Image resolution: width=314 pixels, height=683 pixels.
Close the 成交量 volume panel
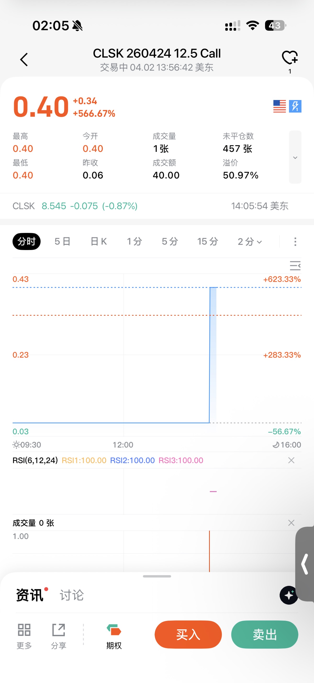pyautogui.click(x=291, y=523)
